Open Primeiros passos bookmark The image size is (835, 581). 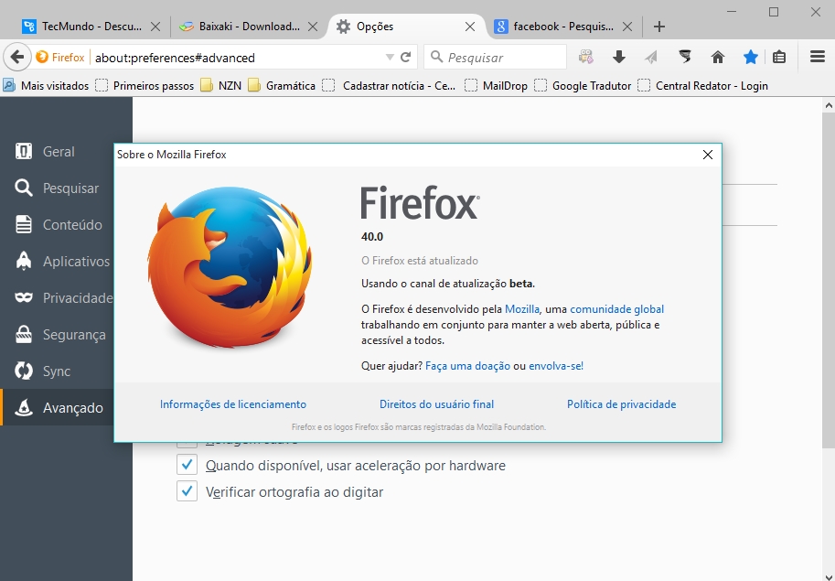click(145, 86)
